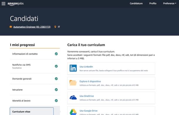Image resolution: width=179 pixels, height=115 pixels.
Task: Click the I miei progressi heading
Action: [x=22, y=45]
